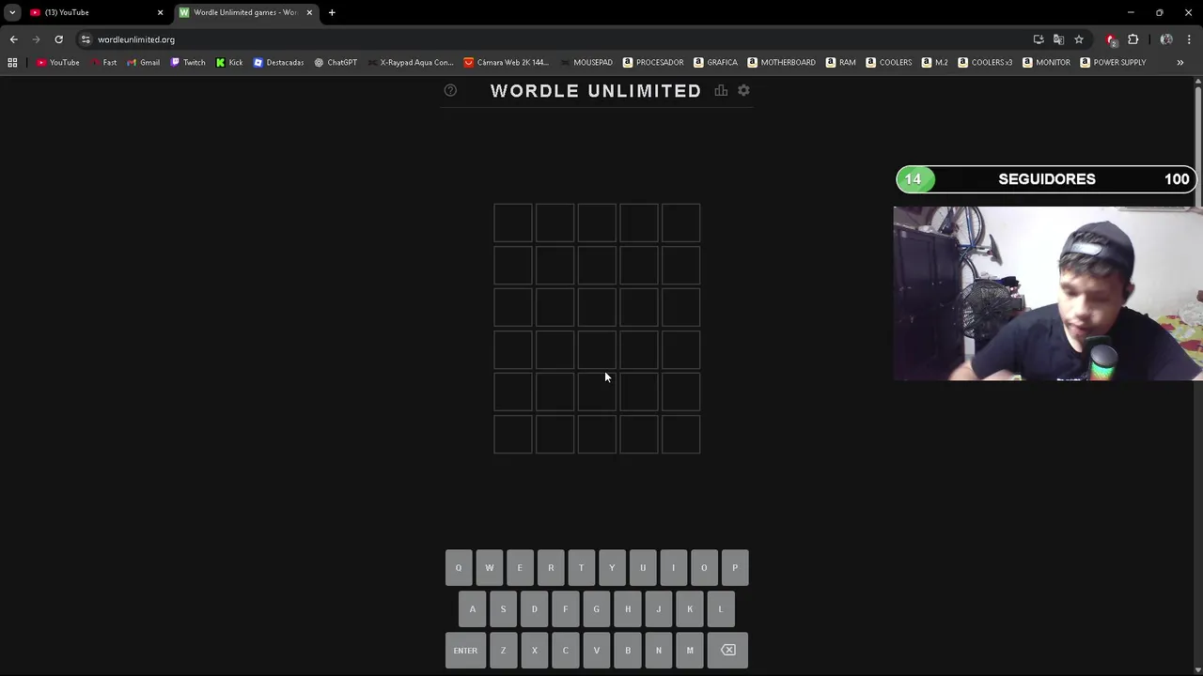The height and width of the screenshot is (676, 1203).
Task: Tap the backspace key on the keyboard
Action: (x=728, y=650)
